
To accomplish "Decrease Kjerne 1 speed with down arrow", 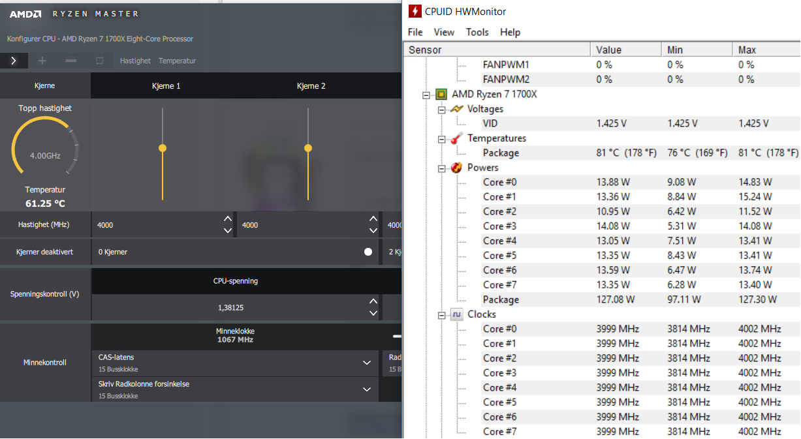I will point(227,230).
